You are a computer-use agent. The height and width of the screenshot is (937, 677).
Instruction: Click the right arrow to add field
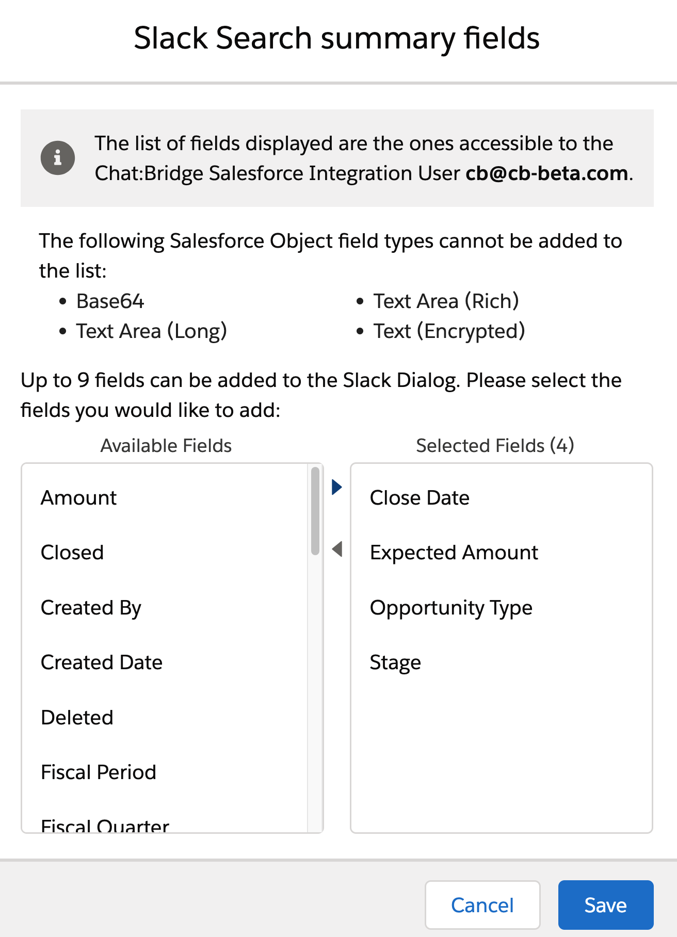point(337,487)
